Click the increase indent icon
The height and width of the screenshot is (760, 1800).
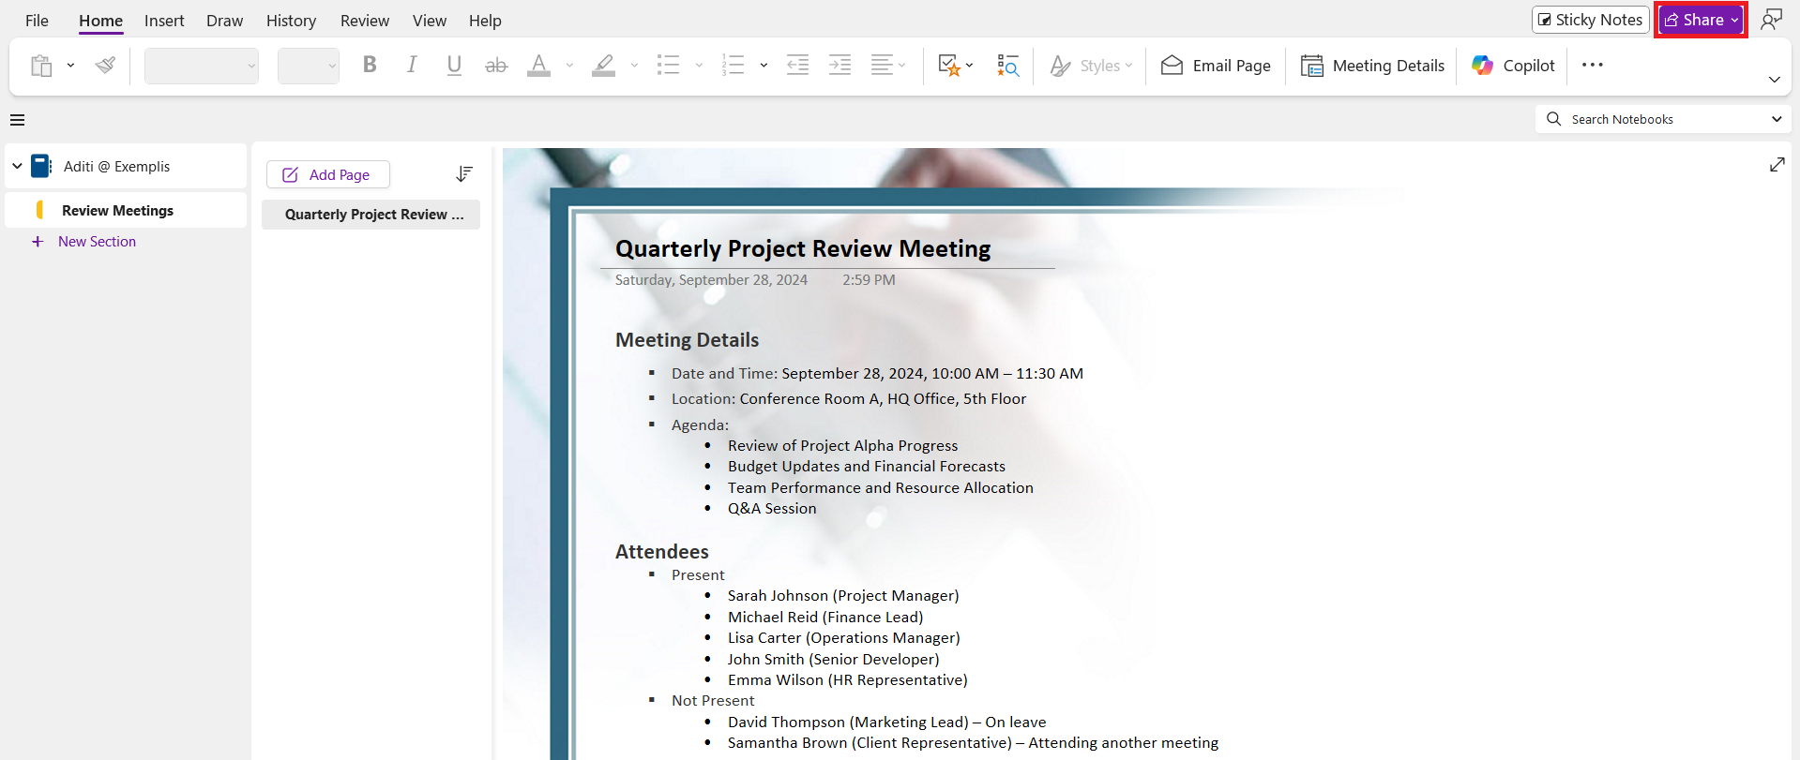(x=840, y=65)
